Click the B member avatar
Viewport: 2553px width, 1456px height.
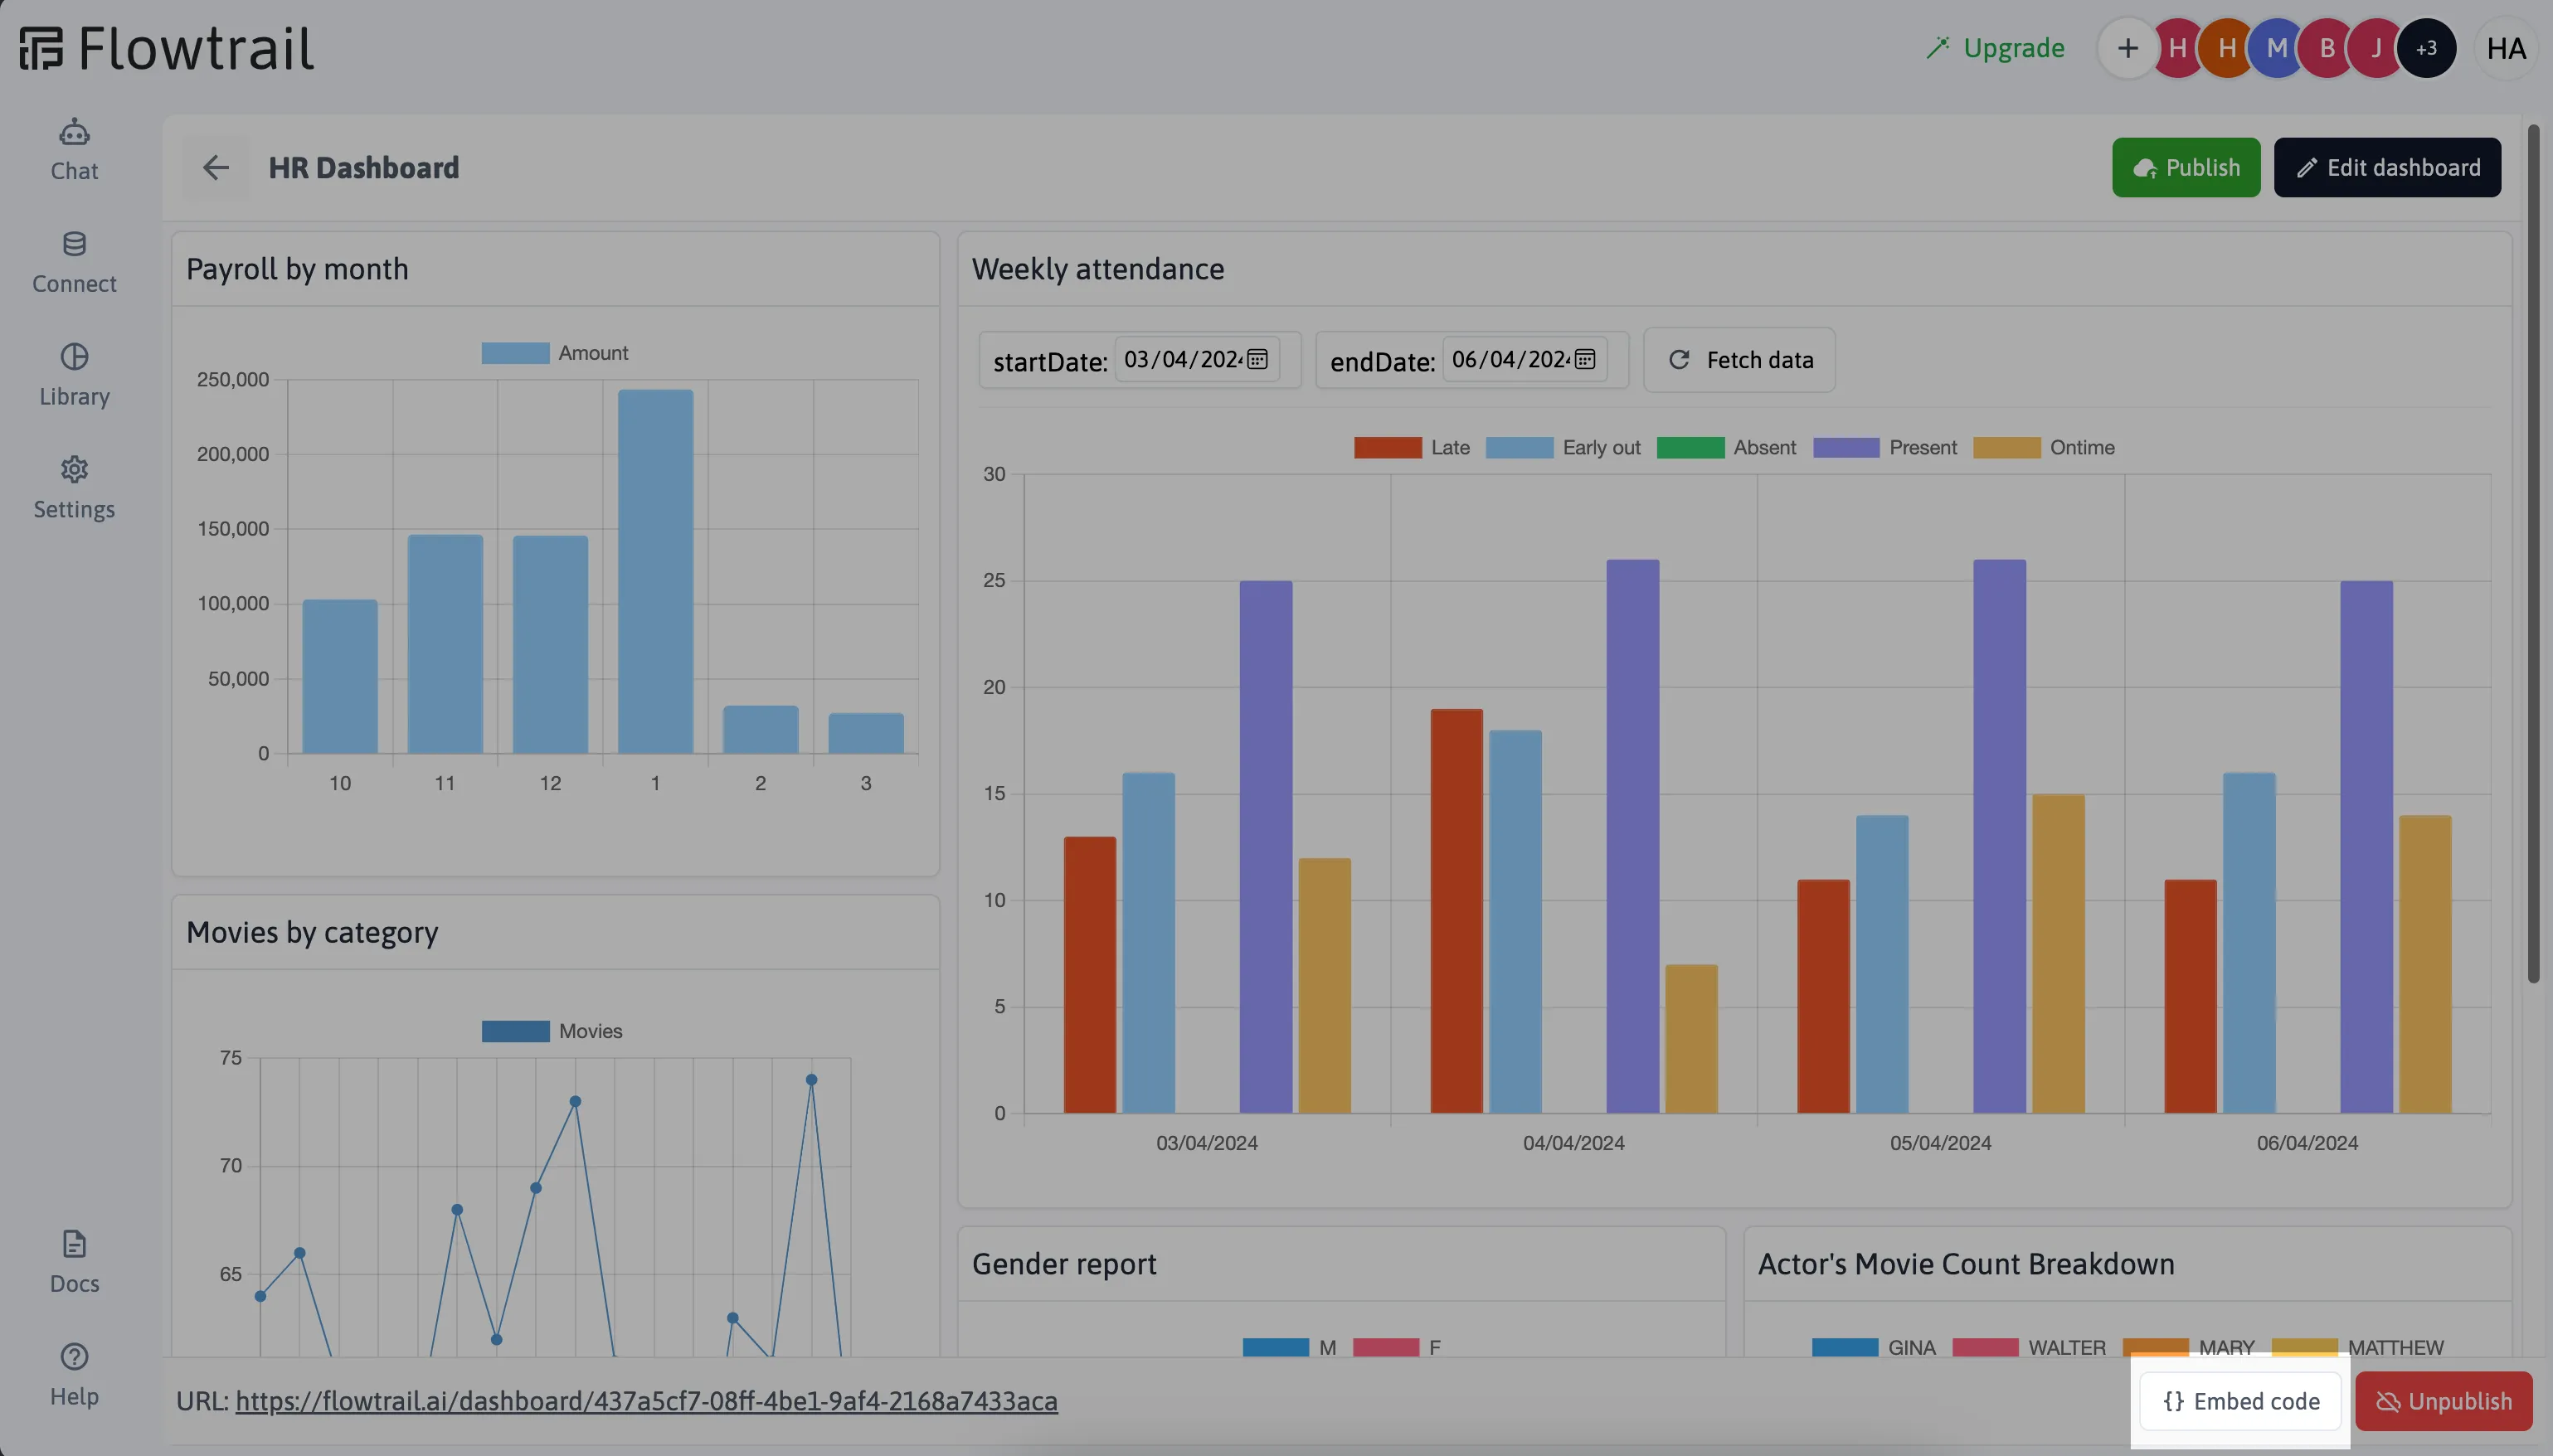2327,48
